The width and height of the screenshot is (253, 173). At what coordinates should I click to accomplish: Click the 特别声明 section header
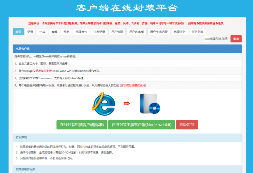coord(127,138)
